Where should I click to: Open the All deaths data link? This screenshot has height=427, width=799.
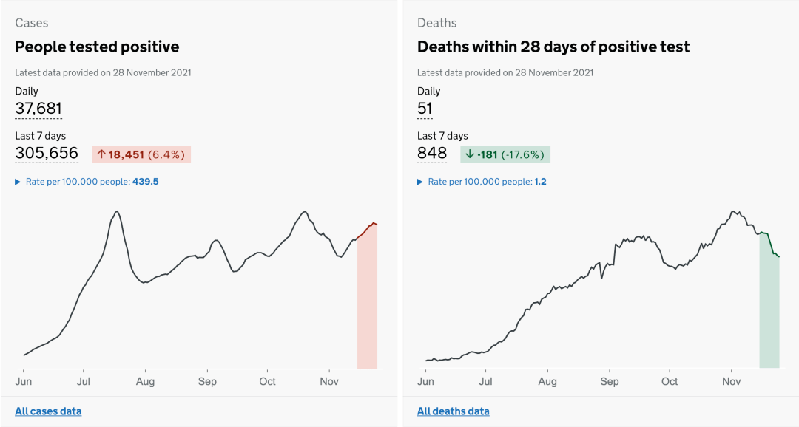(453, 411)
